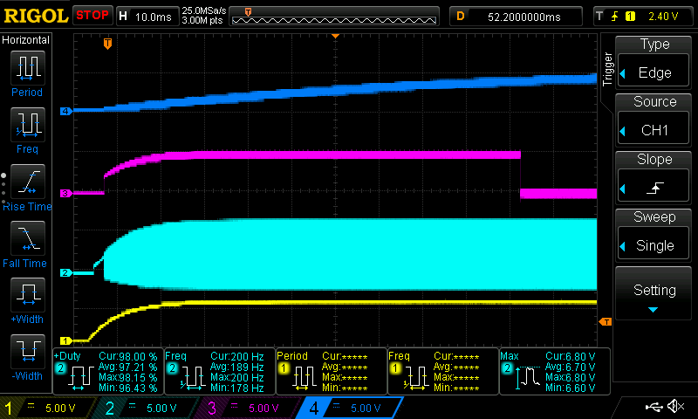Select the Rise Time measurement icon
This screenshot has height=419, width=698.
[28, 182]
